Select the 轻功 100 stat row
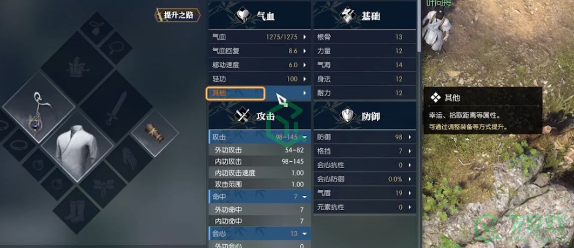Screen dimensions: 574x248 pos(260,79)
